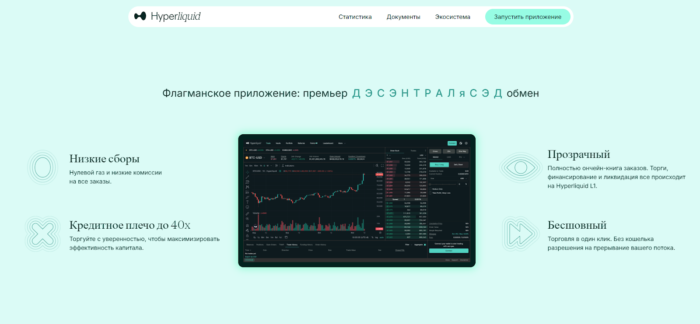
Task: Open the Документы navigation link
Action: coord(403,17)
